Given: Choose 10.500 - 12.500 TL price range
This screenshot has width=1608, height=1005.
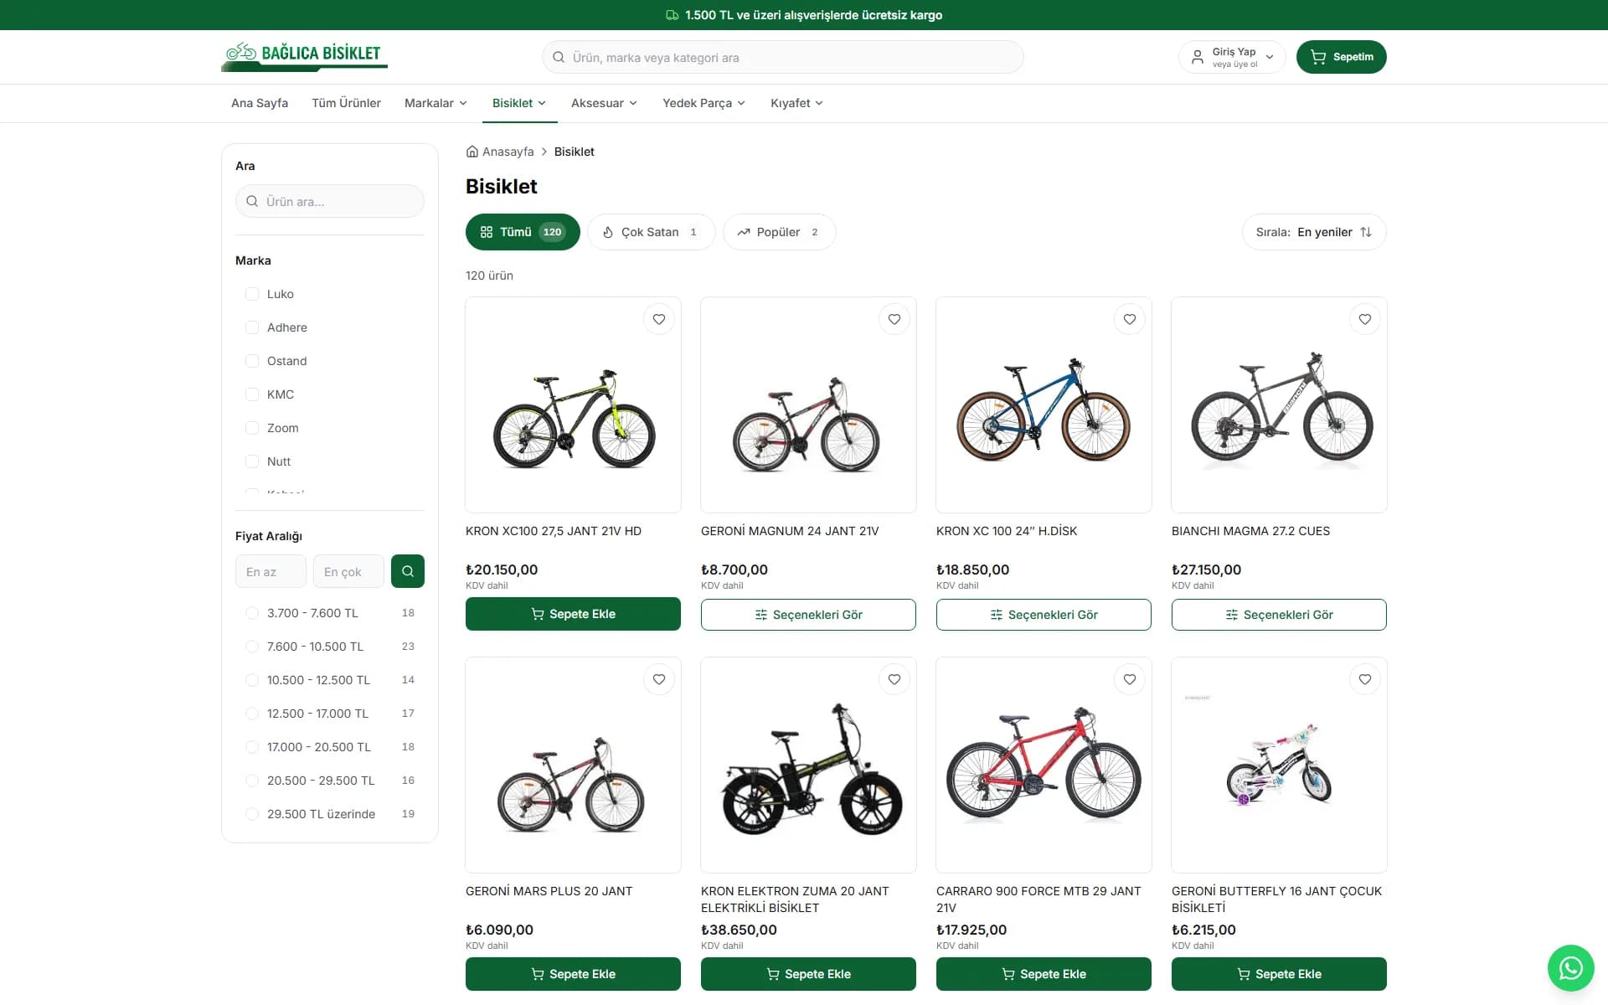Looking at the screenshot, I should tap(251, 680).
